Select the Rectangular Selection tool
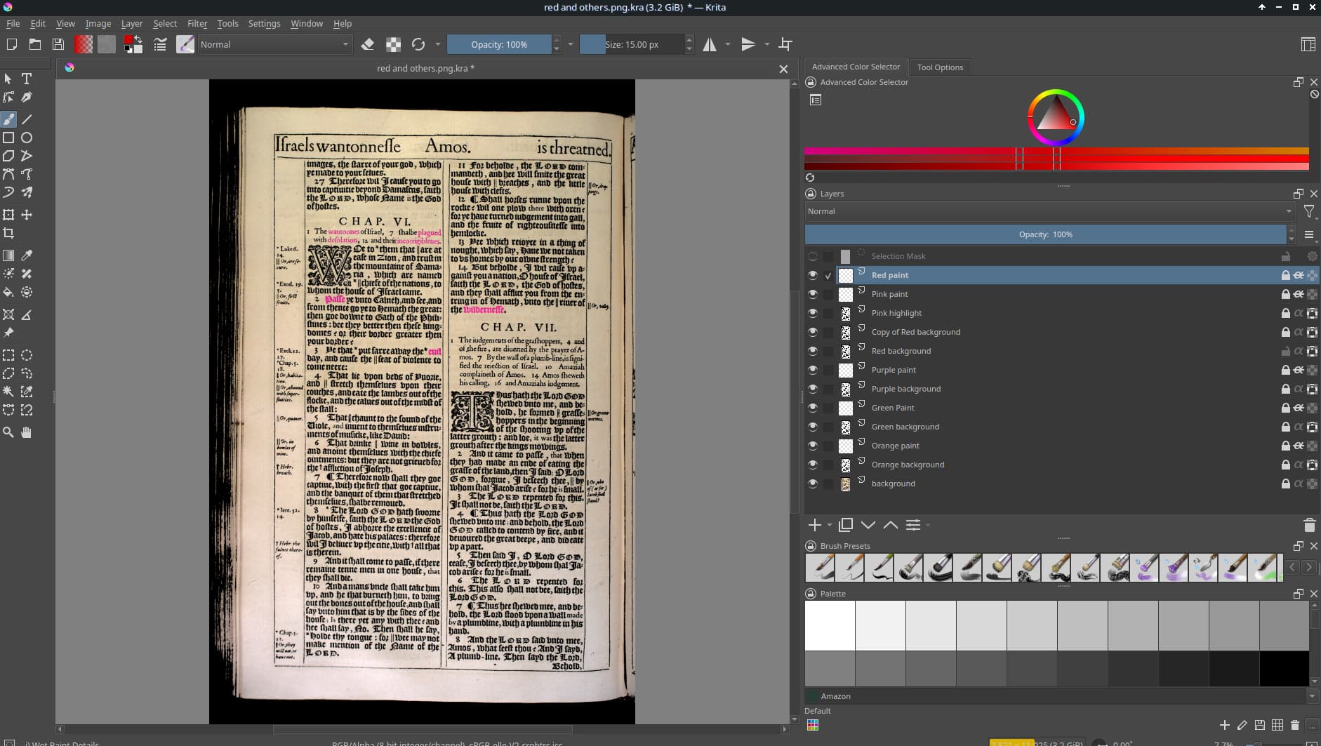The image size is (1321, 746). 8,355
